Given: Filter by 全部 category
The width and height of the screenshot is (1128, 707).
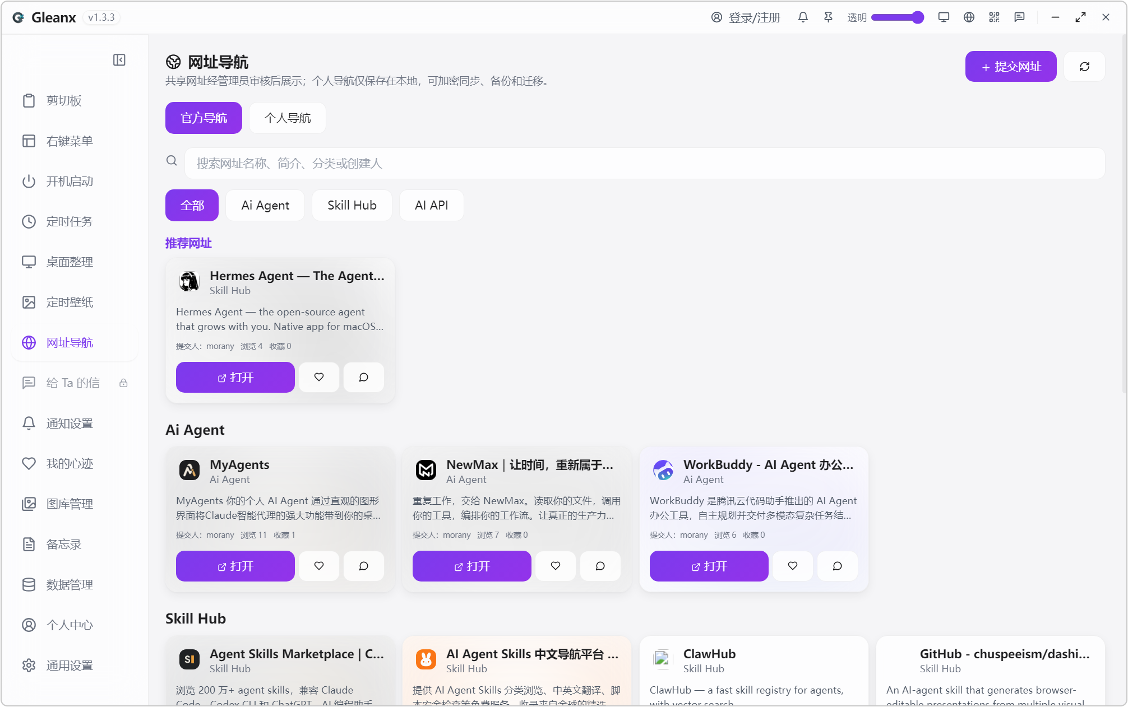Looking at the screenshot, I should point(192,205).
